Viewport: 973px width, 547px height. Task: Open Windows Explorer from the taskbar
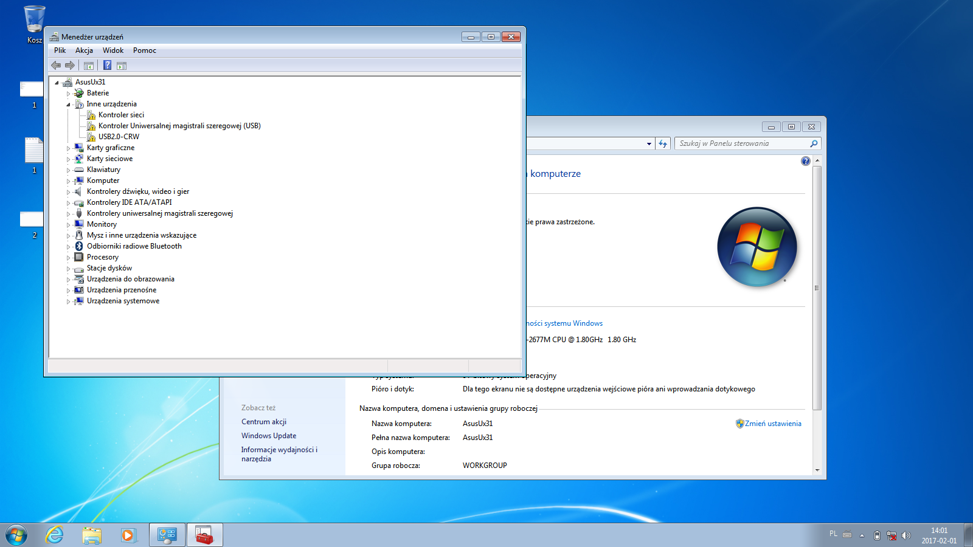point(92,535)
